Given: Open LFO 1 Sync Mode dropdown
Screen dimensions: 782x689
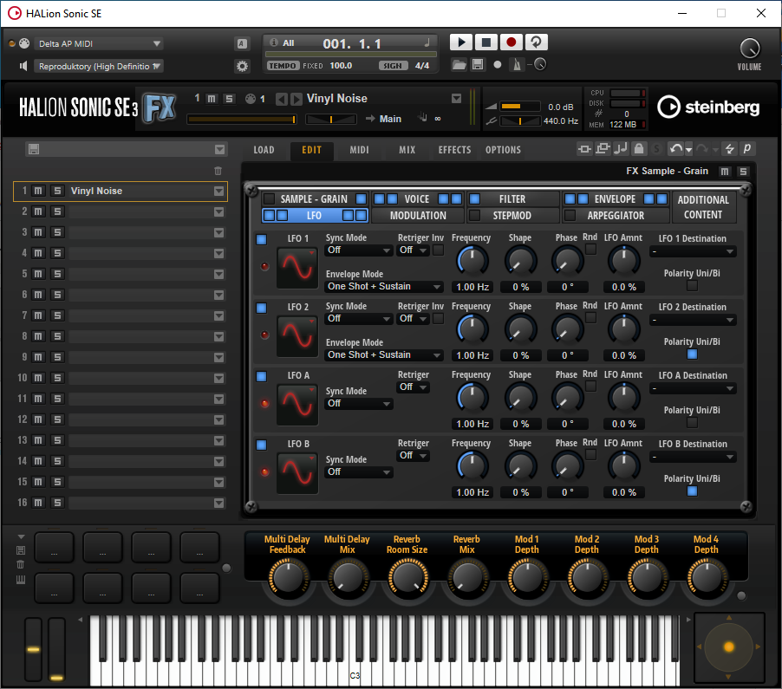Looking at the screenshot, I should click(359, 250).
